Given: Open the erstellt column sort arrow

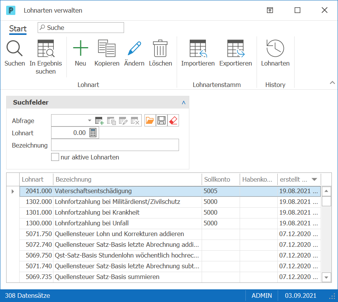Looking at the screenshot, I should click(314, 179).
